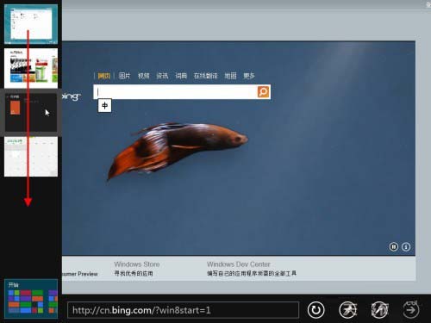
Task: Select the 网页 tab on Bing
Action: [104, 76]
